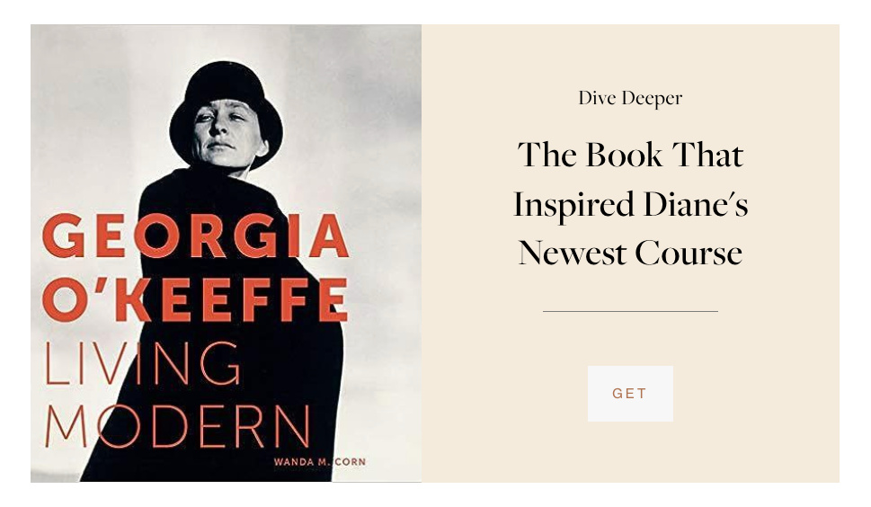The height and width of the screenshot is (507, 871).
Task: Click the word 'Diane's' in the headline
Action: [696, 204]
